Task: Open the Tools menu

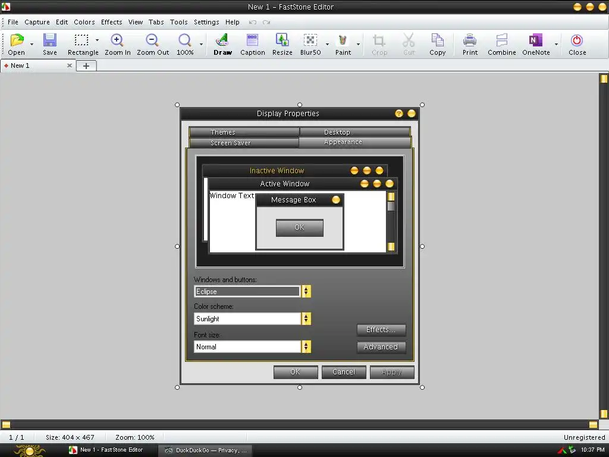Action: (178, 22)
